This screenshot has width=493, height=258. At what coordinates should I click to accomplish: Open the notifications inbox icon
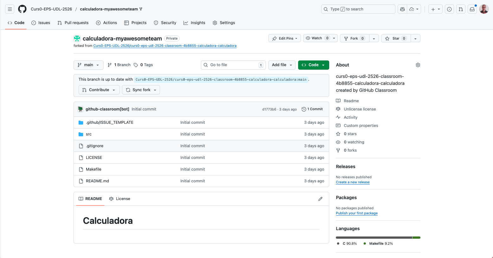(x=472, y=9)
